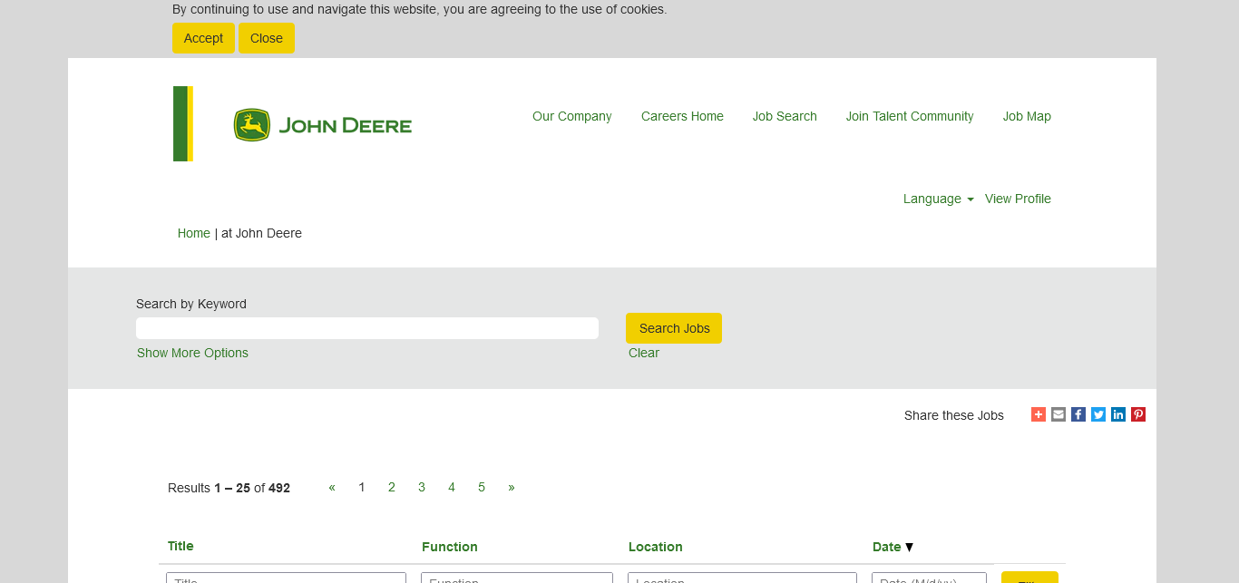This screenshot has height=583, width=1239.
Task: Open Join Talent Community page
Action: pyautogui.click(x=910, y=116)
